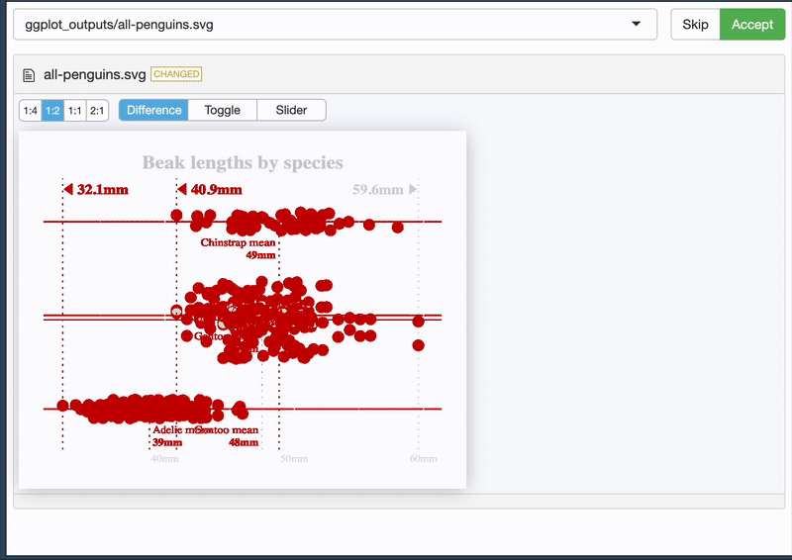
Task: Choose the 2:1 scale option
Action: coord(97,111)
